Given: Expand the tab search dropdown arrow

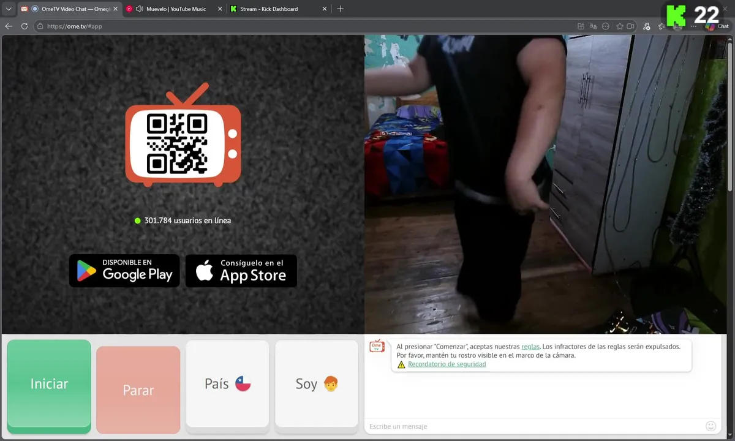Looking at the screenshot, I should (9, 9).
